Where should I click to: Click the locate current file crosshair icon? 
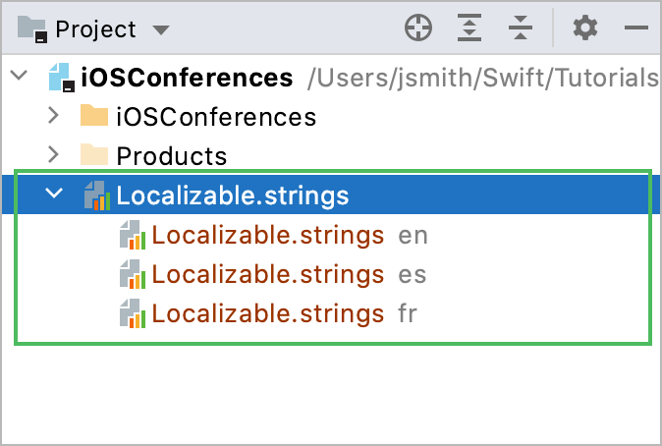[419, 28]
